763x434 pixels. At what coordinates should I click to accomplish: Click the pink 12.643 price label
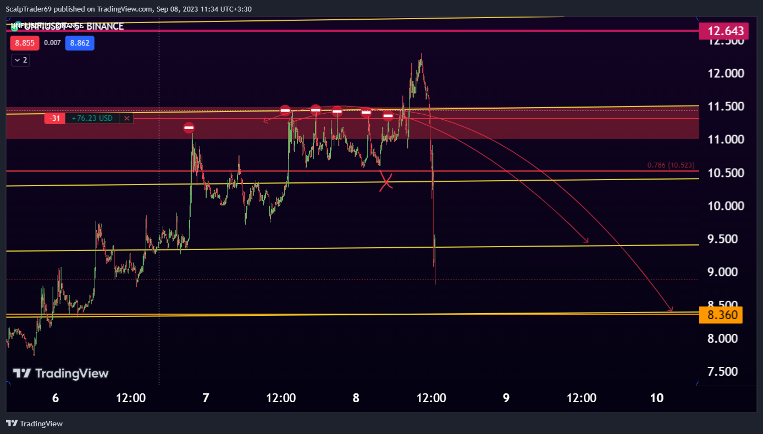[725, 31]
